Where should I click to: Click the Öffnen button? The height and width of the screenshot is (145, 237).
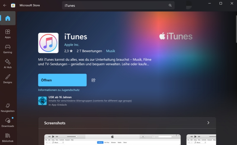pos(62,80)
